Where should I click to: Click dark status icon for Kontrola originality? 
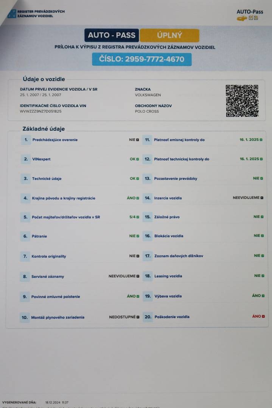pyautogui.click(x=138, y=256)
